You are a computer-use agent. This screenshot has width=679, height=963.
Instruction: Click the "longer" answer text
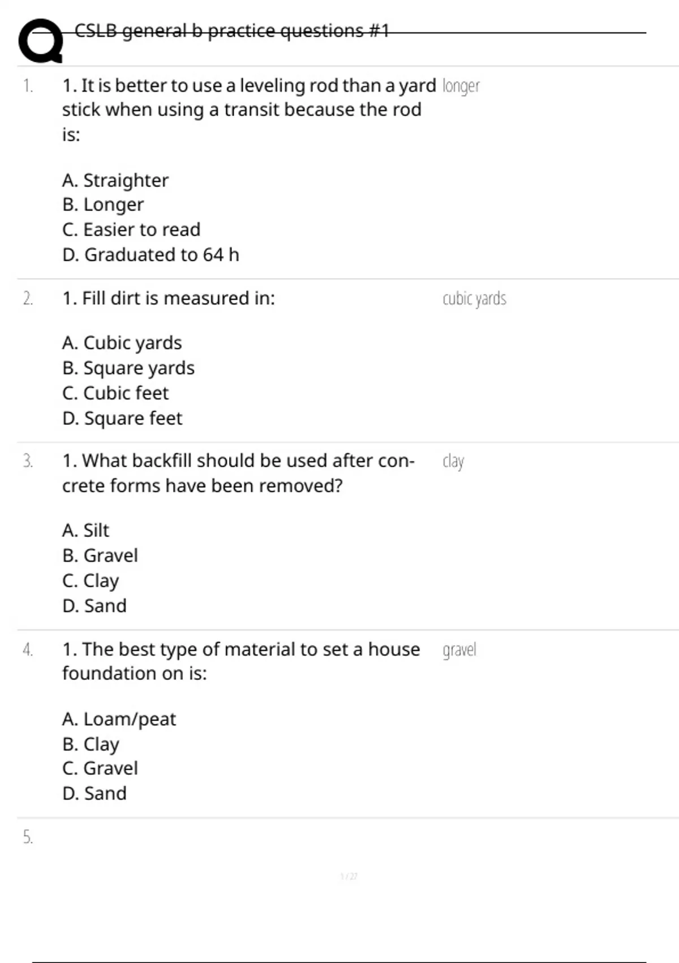click(461, 86)
